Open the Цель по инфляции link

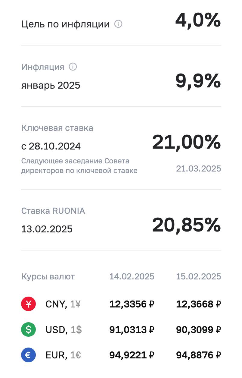point(65,24)
